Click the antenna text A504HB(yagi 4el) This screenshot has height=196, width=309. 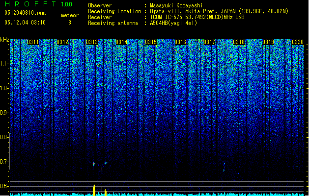coord(173,23)
